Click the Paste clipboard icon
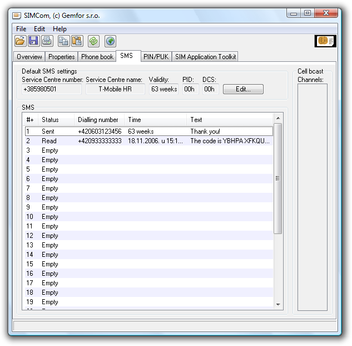 tap(77, 41)
